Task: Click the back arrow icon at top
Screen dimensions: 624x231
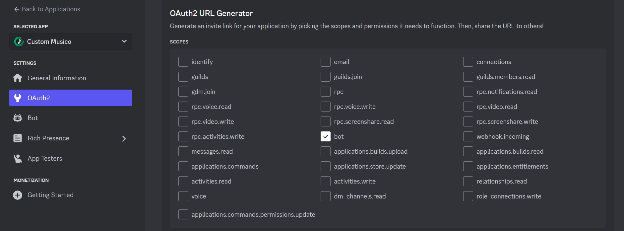Action: pos(17,9)
